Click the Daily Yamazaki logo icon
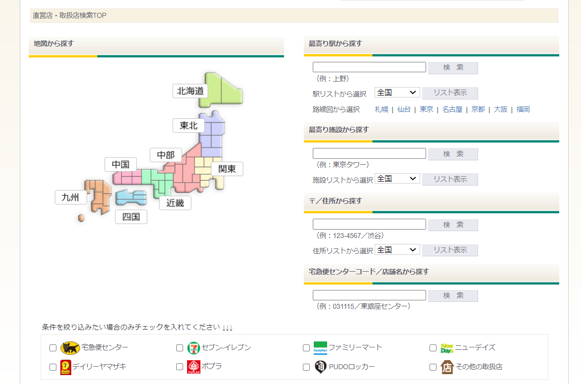This screenshot has height=384, width=581. (66, 367)
